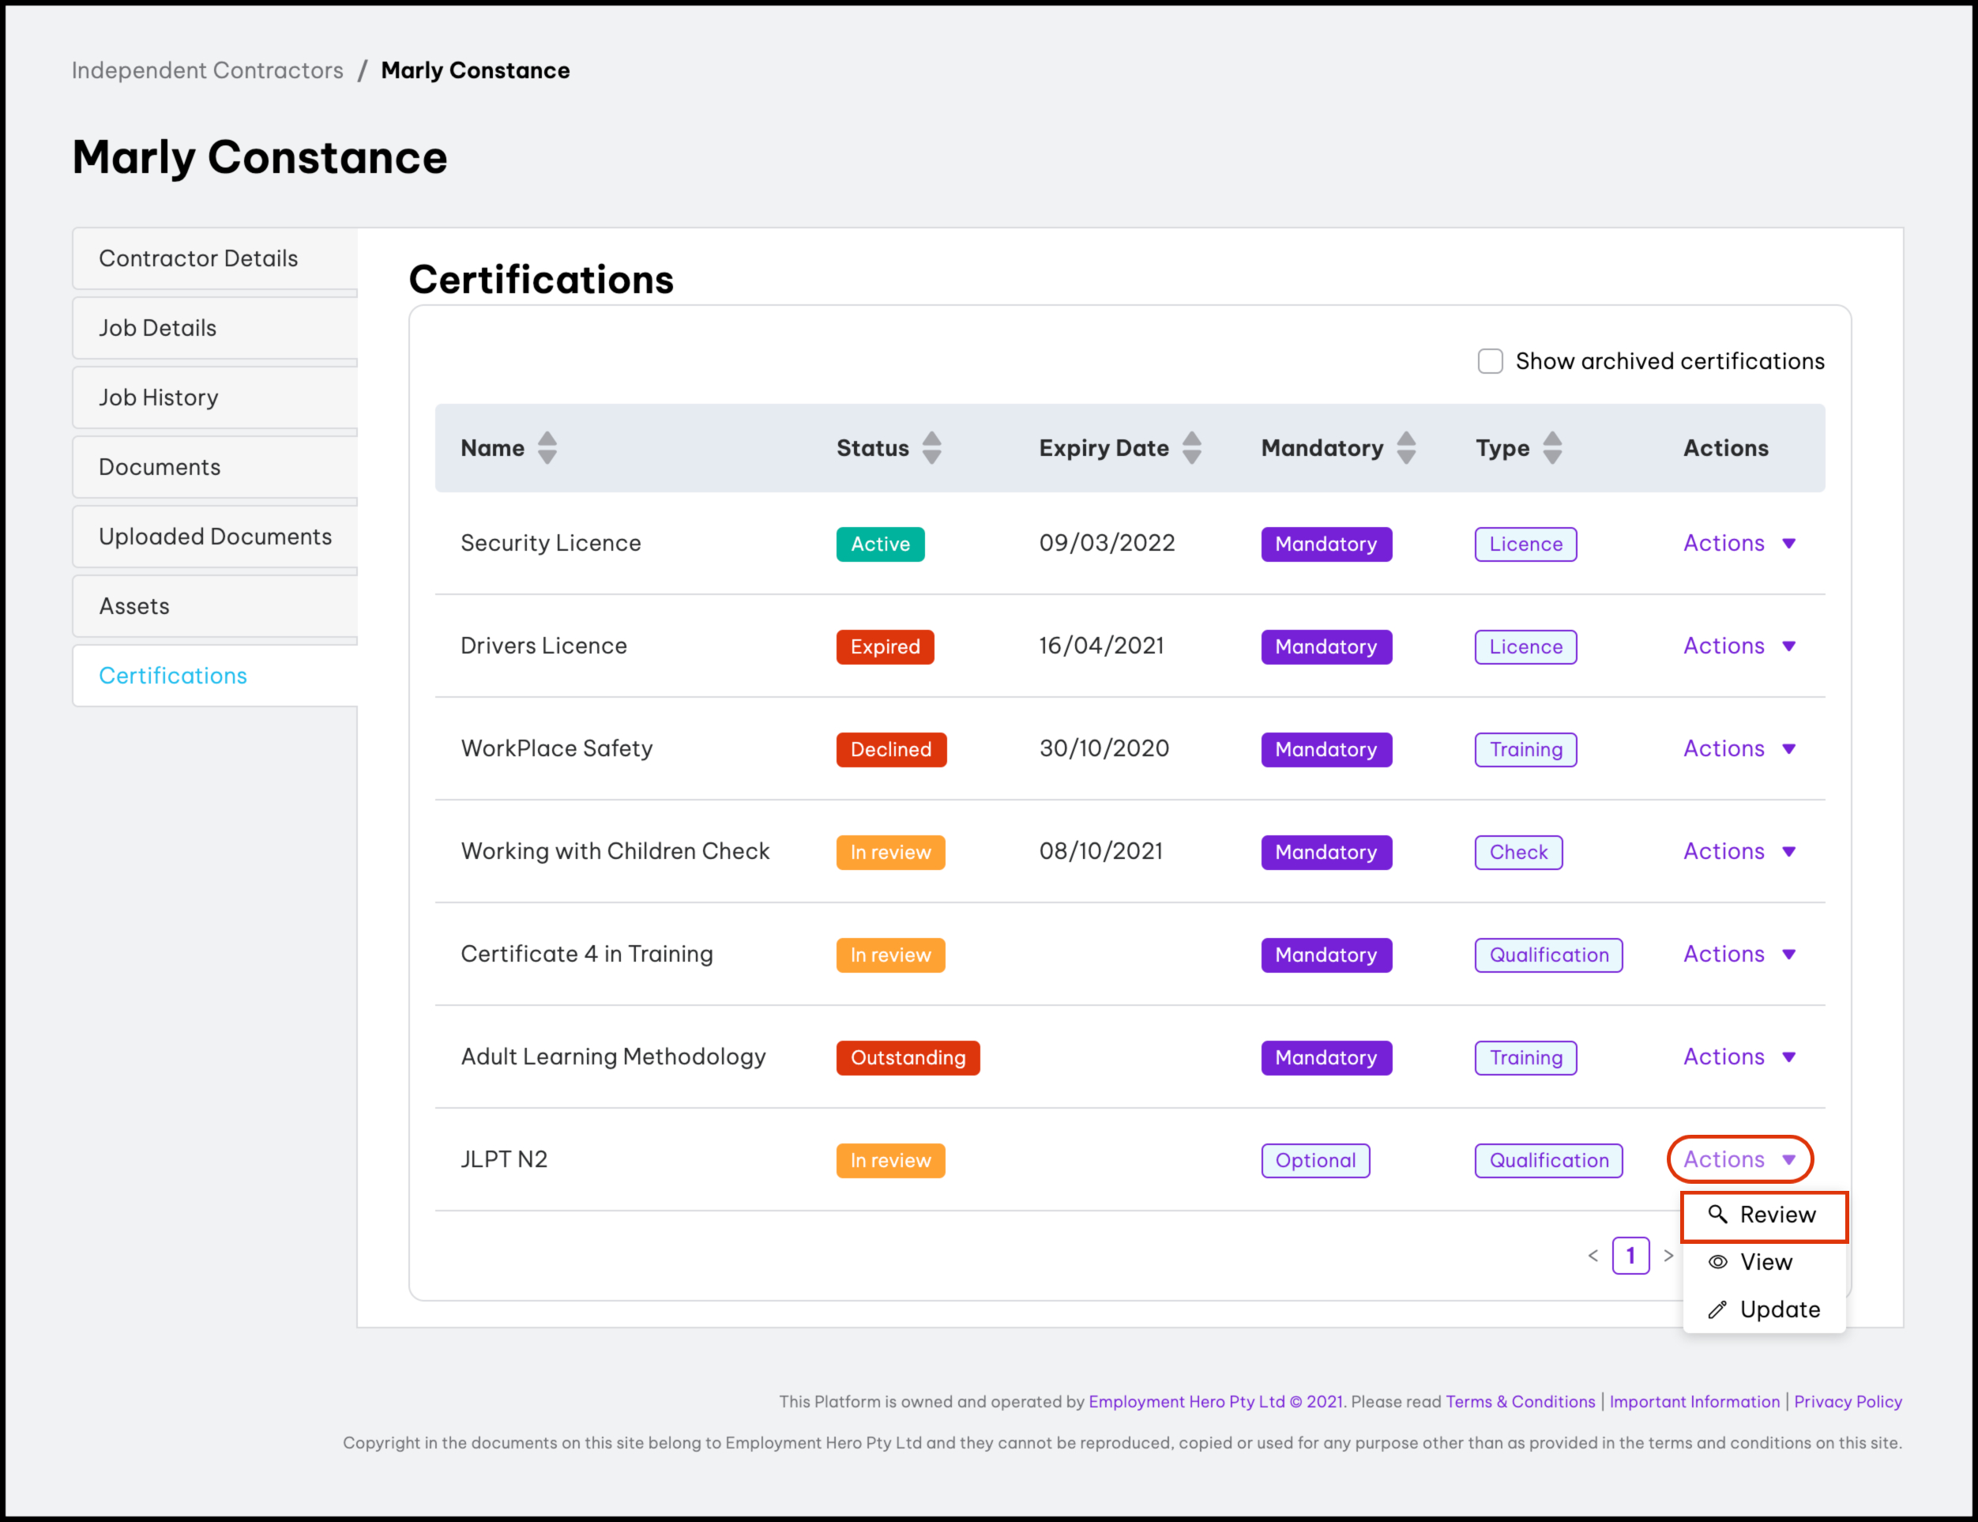Sort certifications by Status sort icon
The image size is (1978, 1522).
pyautogui.click(x=931, y=447)
